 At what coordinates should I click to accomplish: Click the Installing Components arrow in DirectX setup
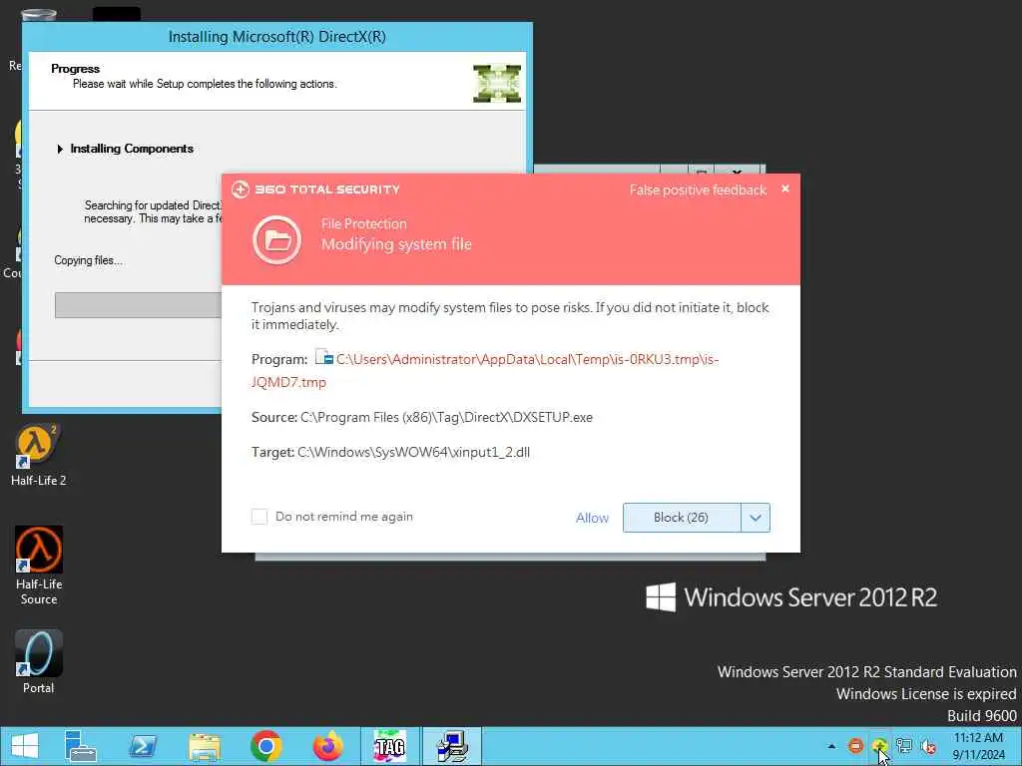(x=60, y=150)
